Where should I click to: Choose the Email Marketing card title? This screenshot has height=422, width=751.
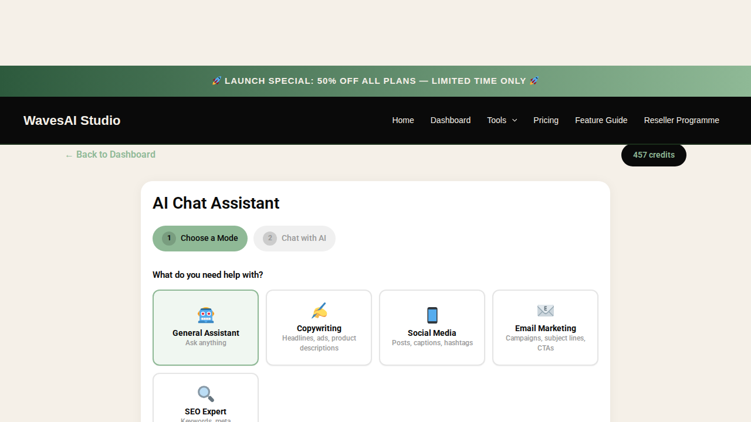coord(545,328)
